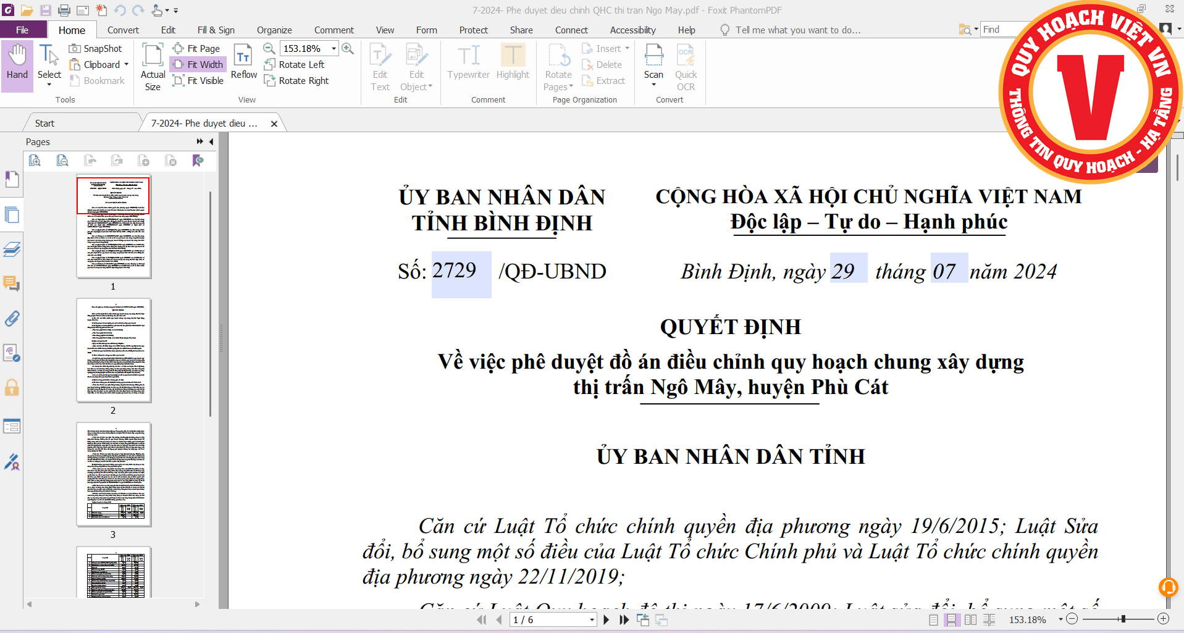Open the Attachments panel paperclip icon
This screenshot has width=1184, height=633.
(x=12, y=319)
